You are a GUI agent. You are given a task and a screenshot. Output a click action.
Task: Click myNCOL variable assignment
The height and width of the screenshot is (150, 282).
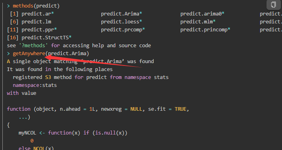27,133
